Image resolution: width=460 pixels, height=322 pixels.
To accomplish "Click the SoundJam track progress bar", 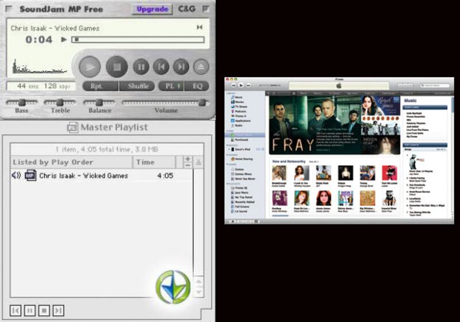I will [x=138, y=40].
